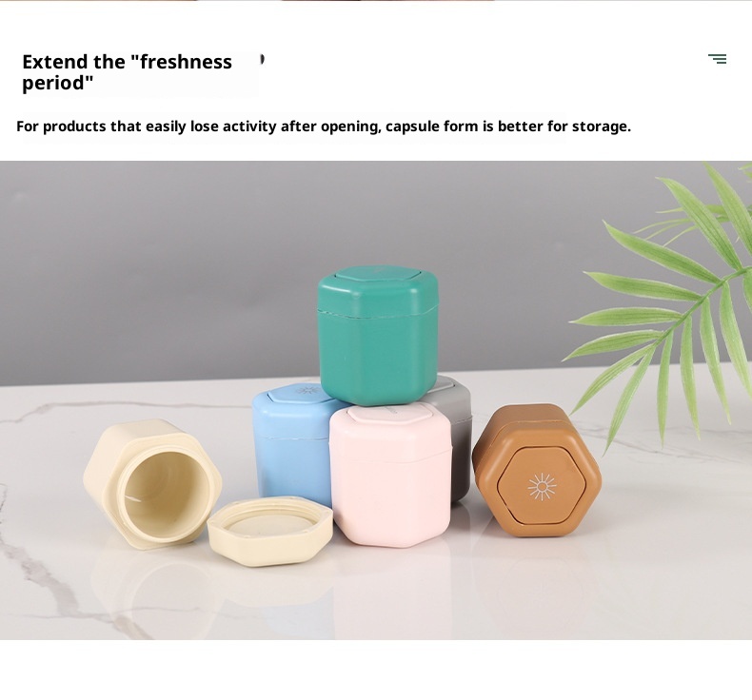Open the hamburger menu icon at top right

(717, 59)
